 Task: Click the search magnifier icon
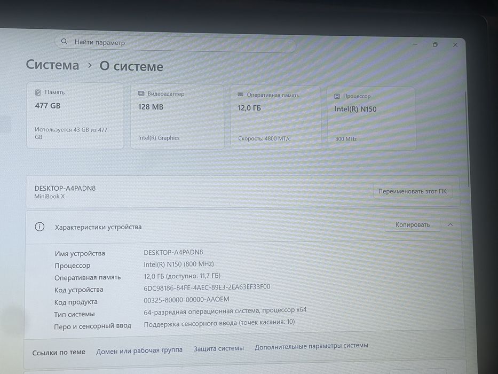[64, 41]
